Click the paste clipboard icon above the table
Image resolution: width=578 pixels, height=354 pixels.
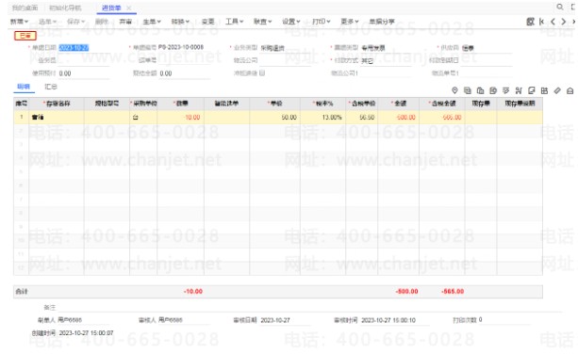[480, 90]
